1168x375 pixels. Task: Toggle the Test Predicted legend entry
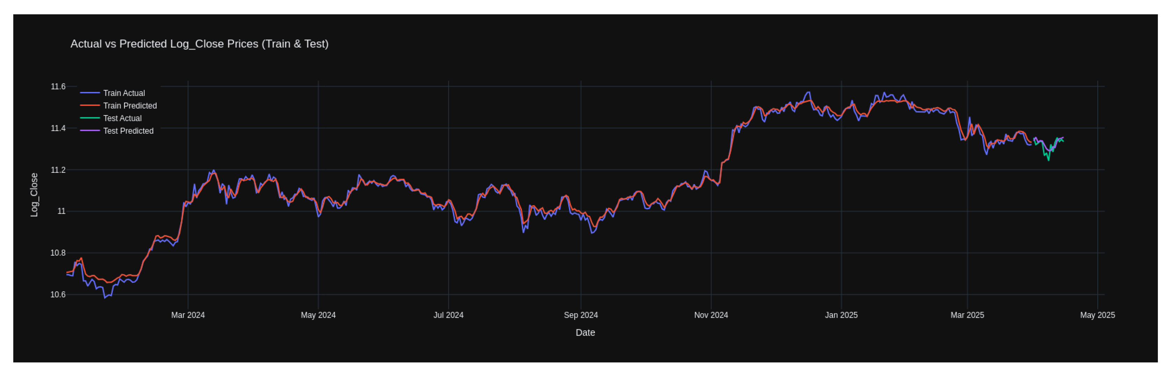pos(117,131)
